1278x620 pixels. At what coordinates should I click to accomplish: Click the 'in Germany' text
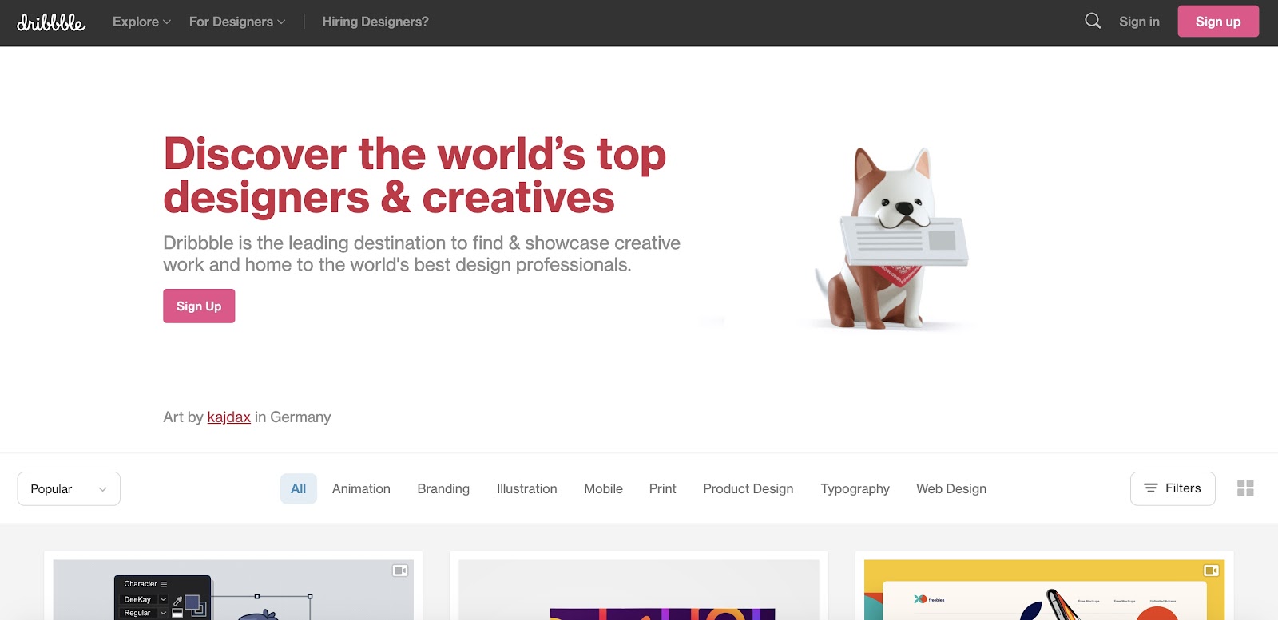(x=292, y=417)
